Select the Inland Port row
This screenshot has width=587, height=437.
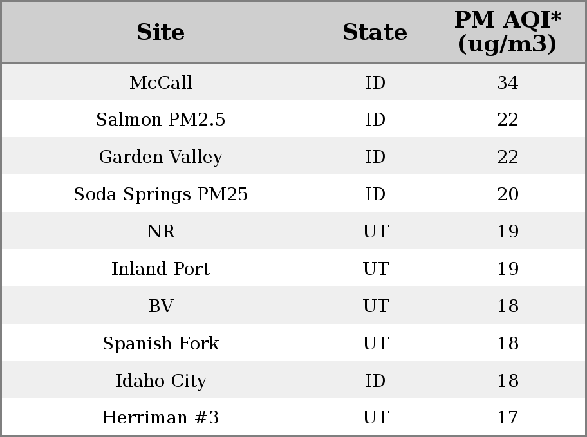pos(293,268)
